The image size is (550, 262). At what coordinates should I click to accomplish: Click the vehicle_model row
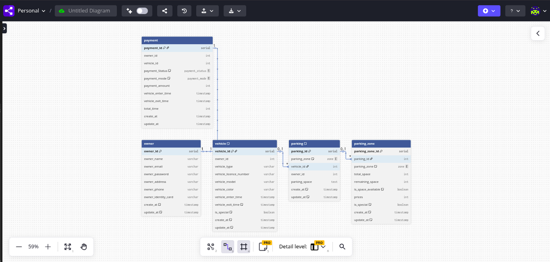tap(245, 182)
